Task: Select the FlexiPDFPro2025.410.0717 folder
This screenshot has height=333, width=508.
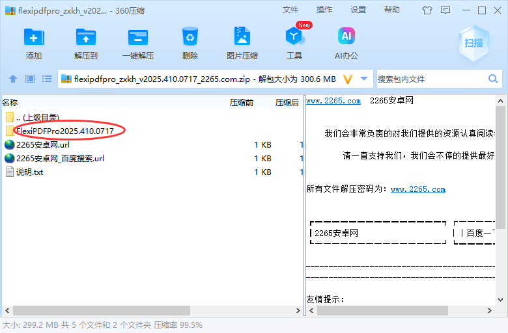Action: [65, 131]
